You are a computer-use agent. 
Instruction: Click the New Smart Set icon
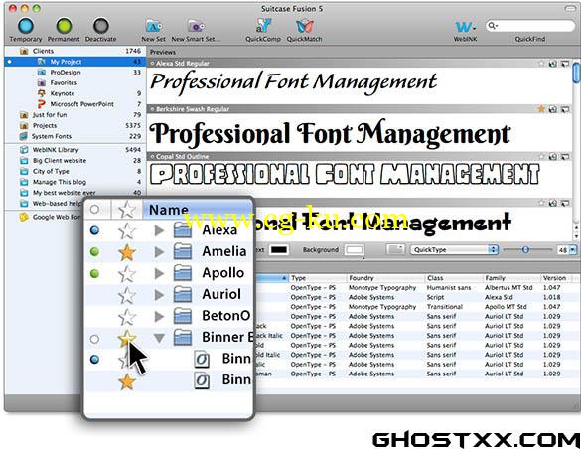[x=196, y=26]
